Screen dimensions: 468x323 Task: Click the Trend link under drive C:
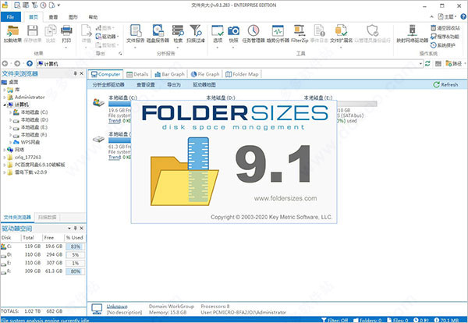[115, 121]
